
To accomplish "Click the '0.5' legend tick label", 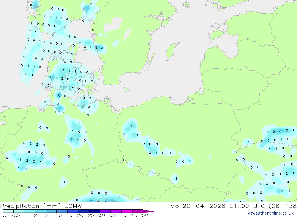I will point(16,215).
